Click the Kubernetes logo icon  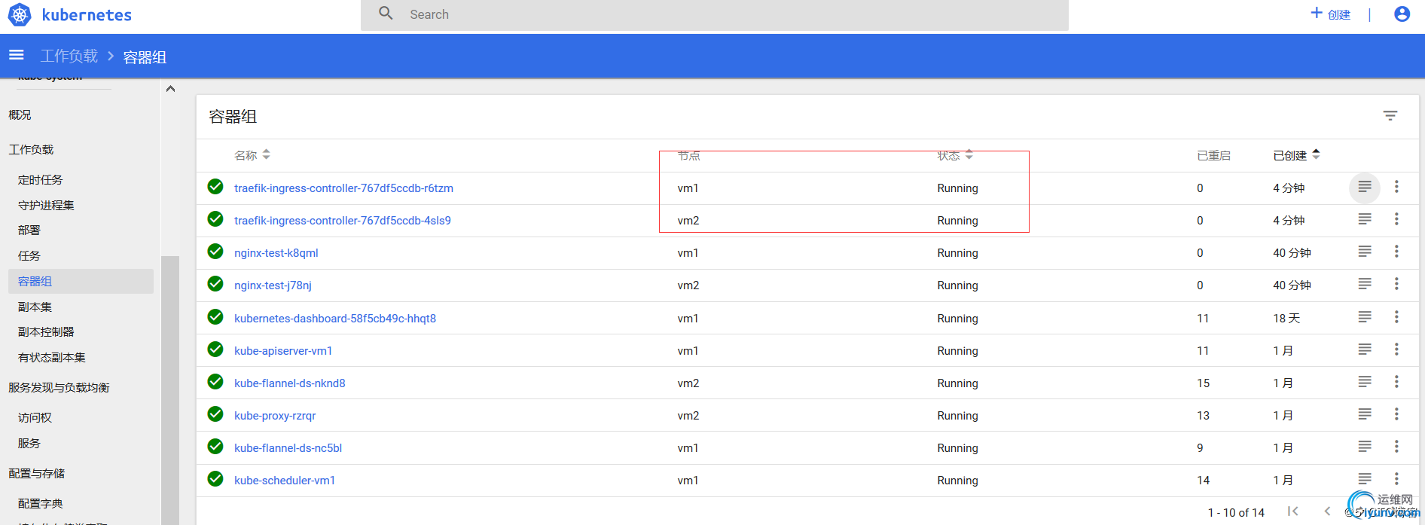point(20,14)
